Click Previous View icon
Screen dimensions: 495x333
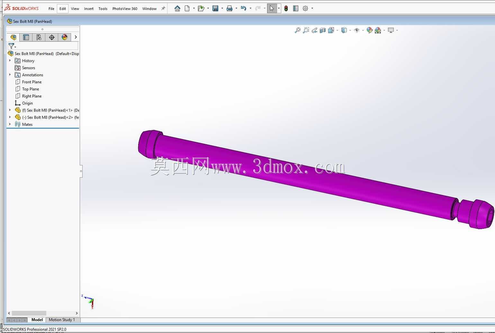click(314, 30)
